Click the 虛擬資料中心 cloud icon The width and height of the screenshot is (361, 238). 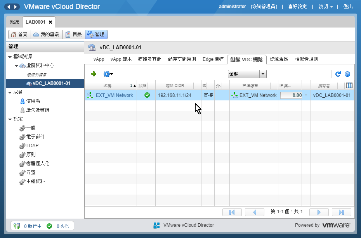tap(23, 66)
